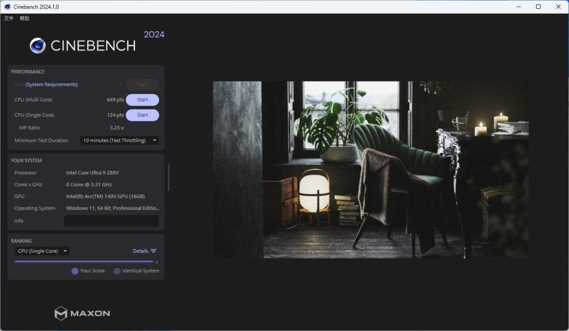Toggle the Identical System legend circle
Screen dimensions: 569x331
pyautogui.click(x=117, y=271)
